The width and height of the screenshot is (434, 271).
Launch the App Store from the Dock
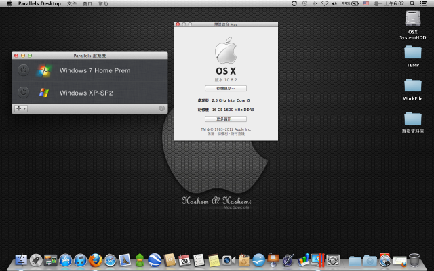[66, 260]
